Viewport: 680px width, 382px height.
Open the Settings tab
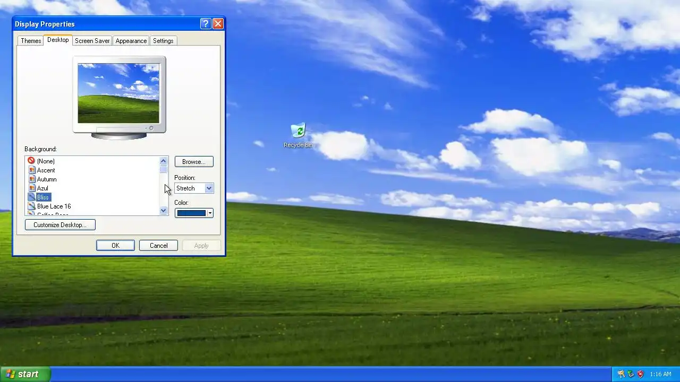163,41
